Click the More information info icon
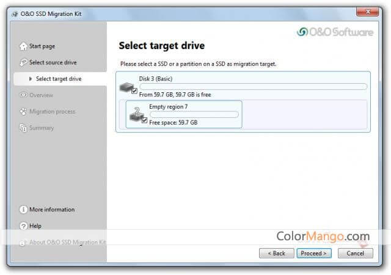The height and width of the screenshot is (275, 391). tap(23, 210)
